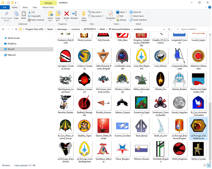212x169 pixels.
Task: Click the red Delete icon
Action: pyautogui.click(x=67, y=14)
